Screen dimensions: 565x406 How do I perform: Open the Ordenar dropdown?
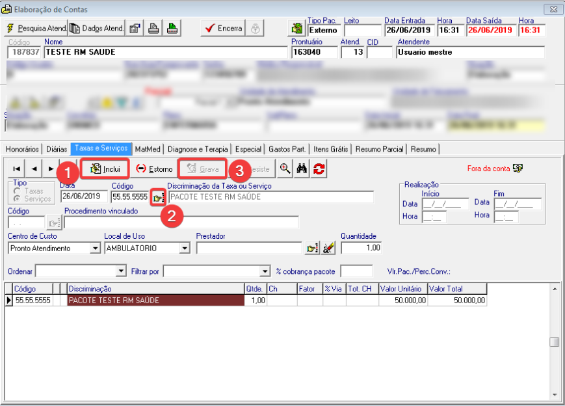tap(121, 271)
